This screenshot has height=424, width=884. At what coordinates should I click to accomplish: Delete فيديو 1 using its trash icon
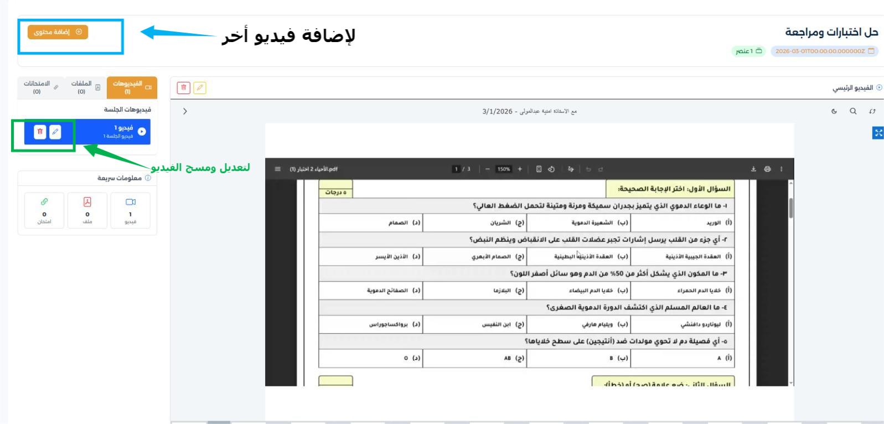[40, 132]
